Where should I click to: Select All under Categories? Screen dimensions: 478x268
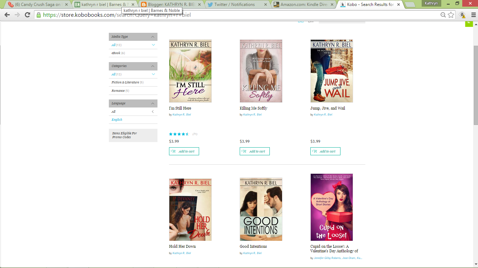click(x=117, y=74)
